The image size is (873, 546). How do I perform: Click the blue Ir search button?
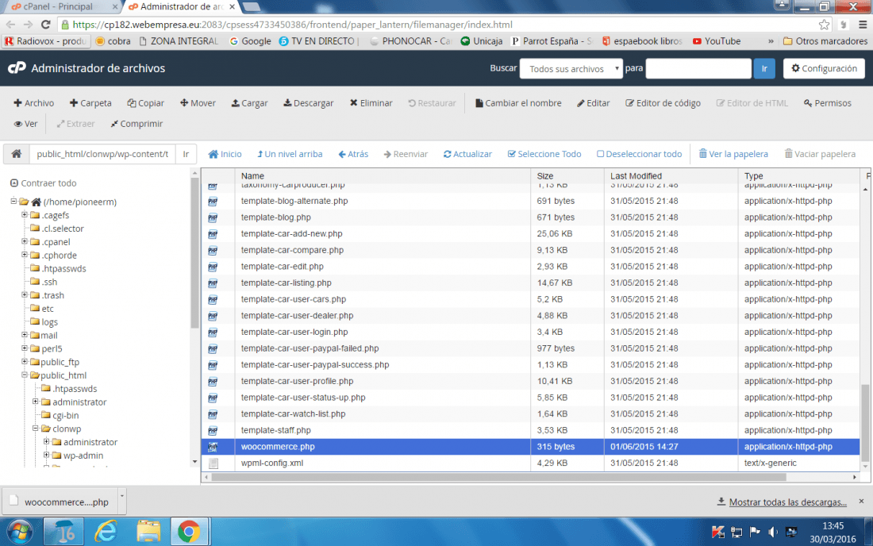coord(763,68)
